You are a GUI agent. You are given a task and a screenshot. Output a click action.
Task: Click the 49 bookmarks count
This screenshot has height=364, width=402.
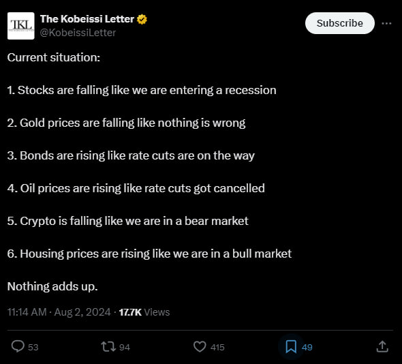[307, 348]
